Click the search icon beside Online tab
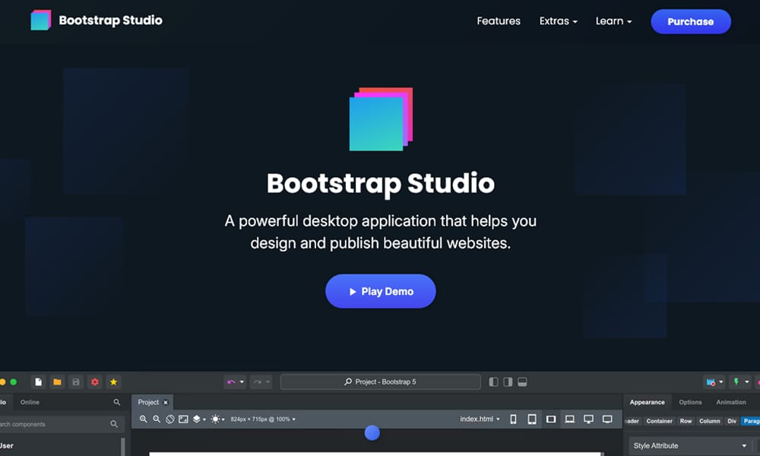 pyautogui.click(x=117, y=402)
